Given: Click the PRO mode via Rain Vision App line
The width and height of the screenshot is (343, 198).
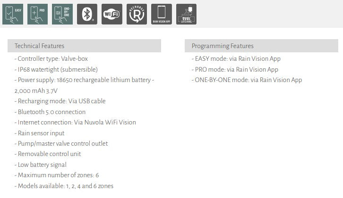Looking at the screenshot, I should click(x=235, y=69).
